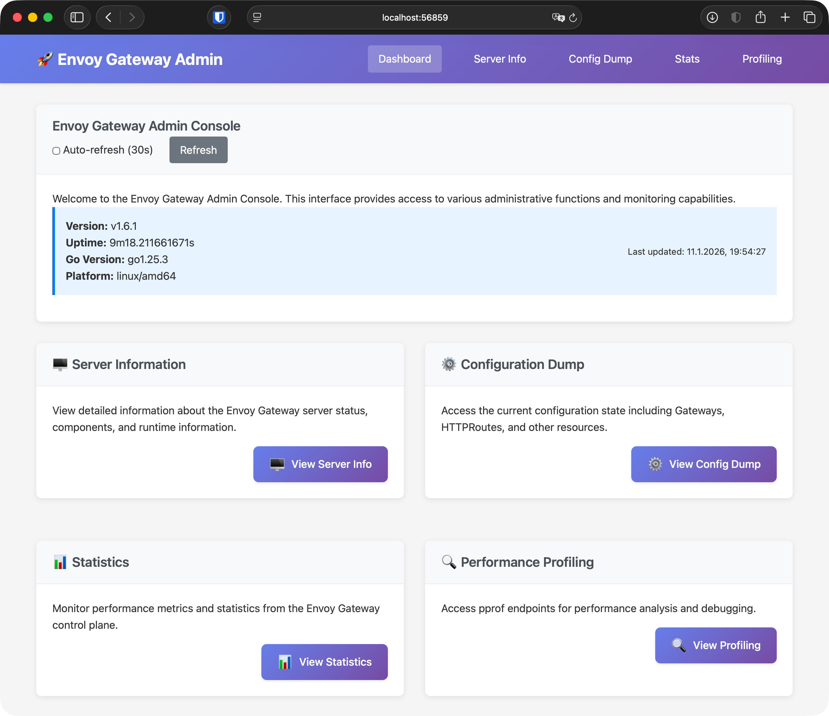Click the Bitwarden shield extension icon
The height and width of the screenshot is (716, 829).
219,17
